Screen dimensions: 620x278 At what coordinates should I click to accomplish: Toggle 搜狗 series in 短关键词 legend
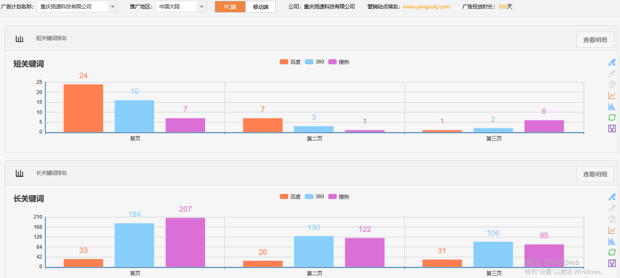point(339,62)
